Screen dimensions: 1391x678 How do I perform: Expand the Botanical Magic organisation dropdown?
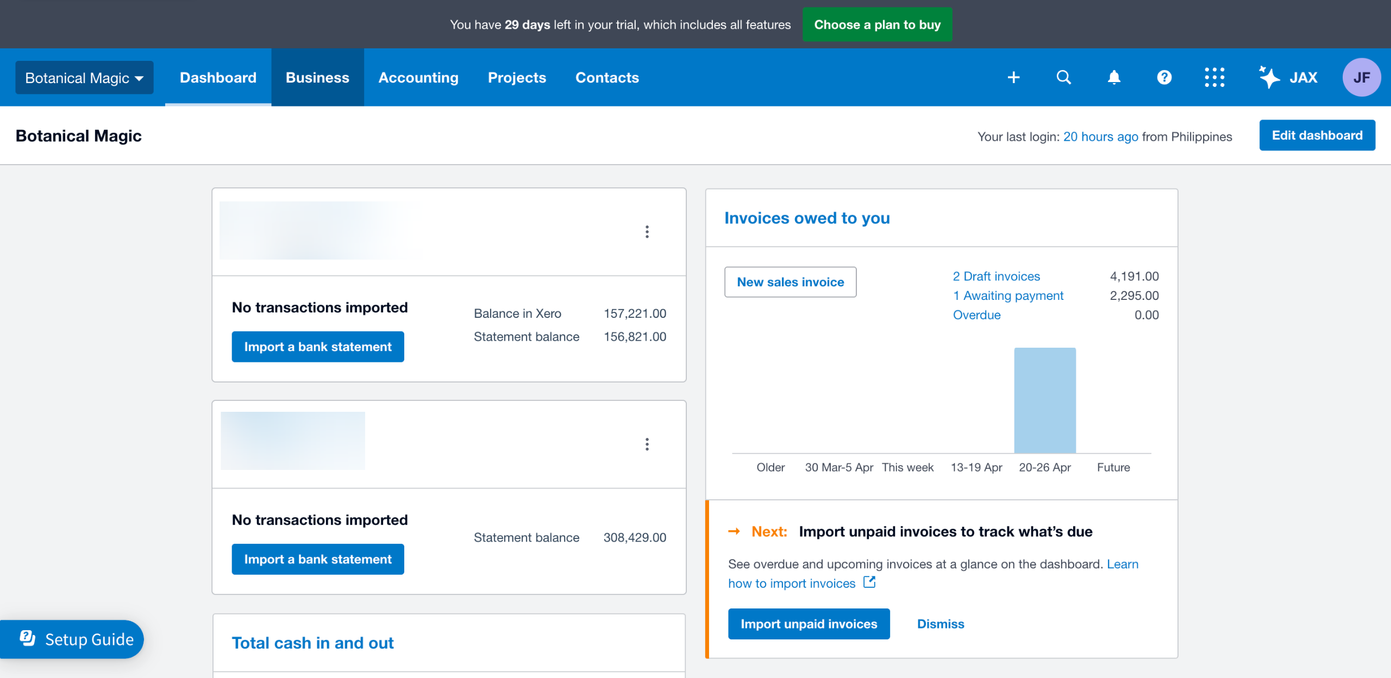(84, 78)
